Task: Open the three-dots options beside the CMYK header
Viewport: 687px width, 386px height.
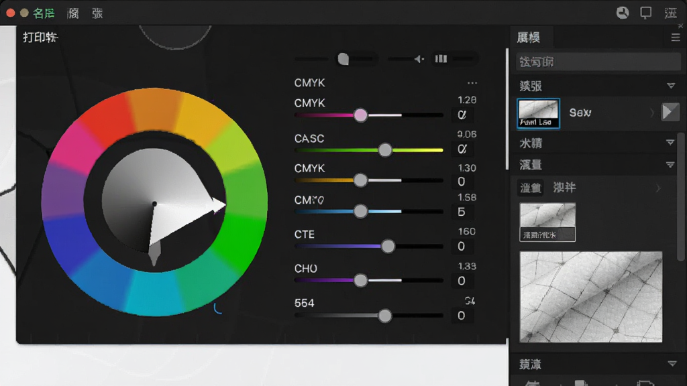Action: [472, 82]
